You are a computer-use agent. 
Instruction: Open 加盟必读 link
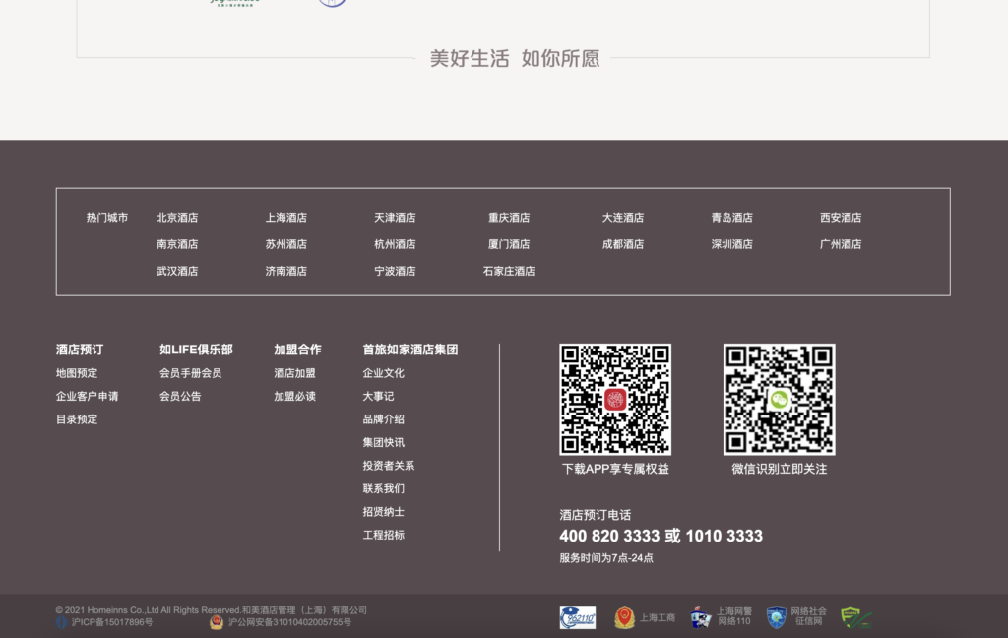pos(294,396)
